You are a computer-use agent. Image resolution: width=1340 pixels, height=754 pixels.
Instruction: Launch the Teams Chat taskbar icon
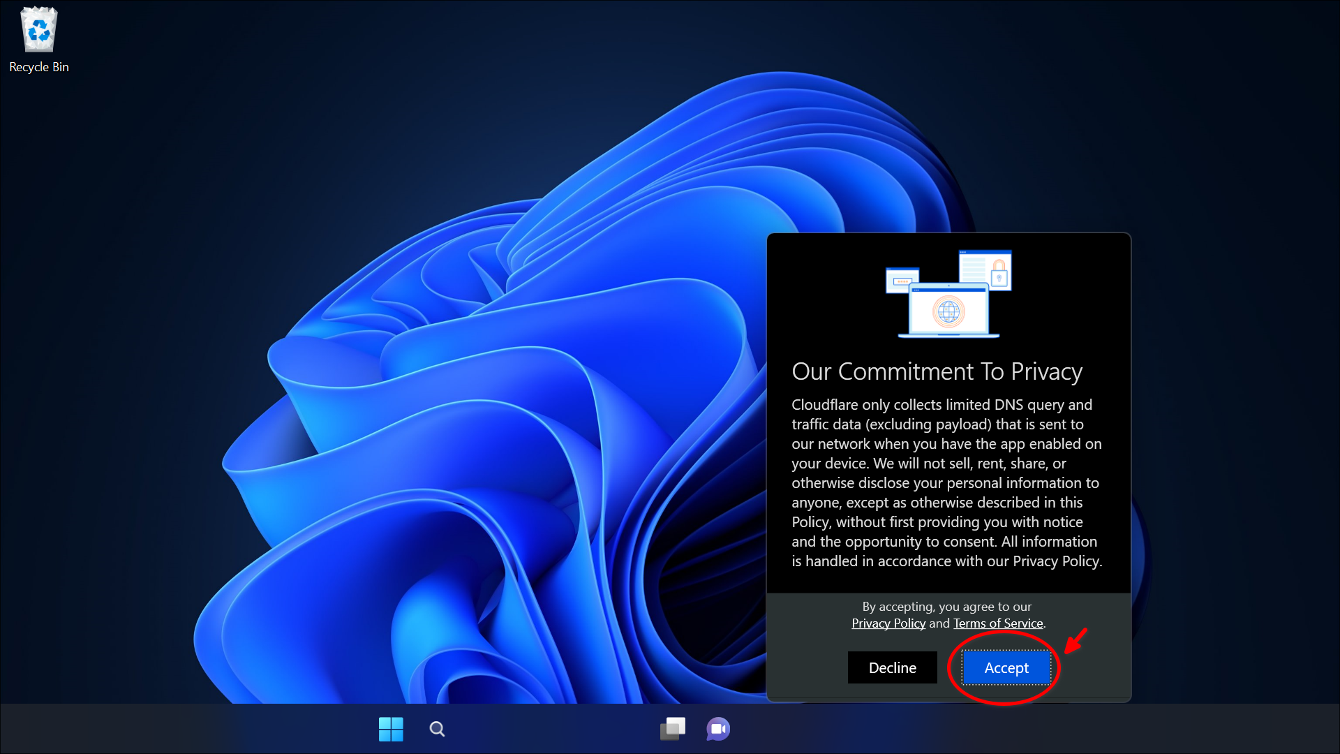tap(718, 729)
